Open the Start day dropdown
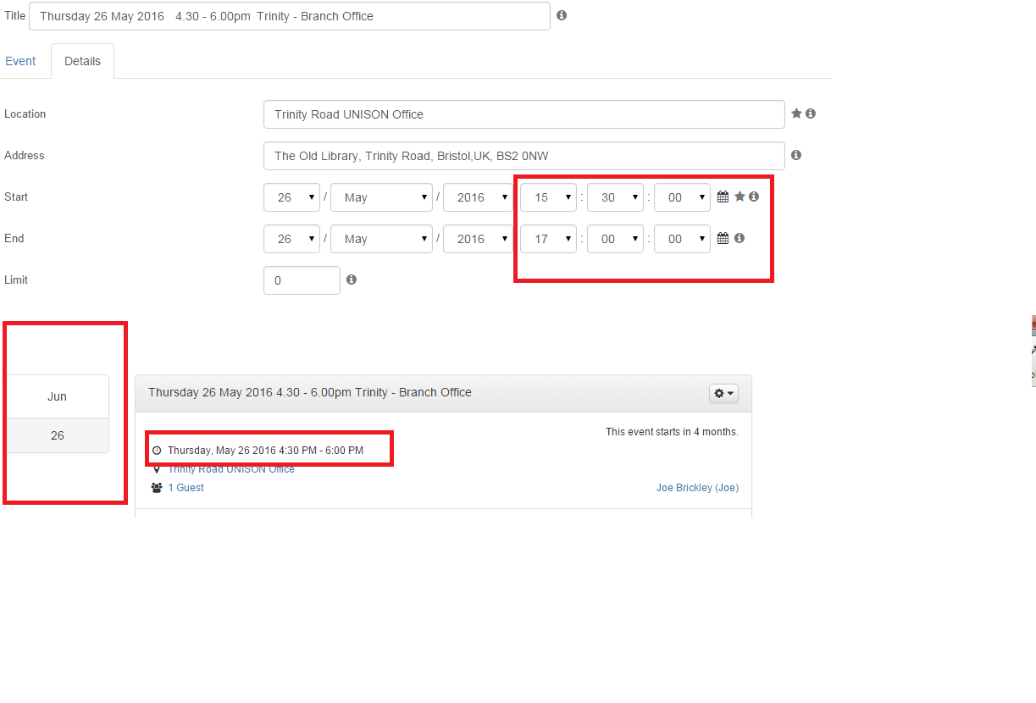This screenshot has width=1036, height=703. 291,197
